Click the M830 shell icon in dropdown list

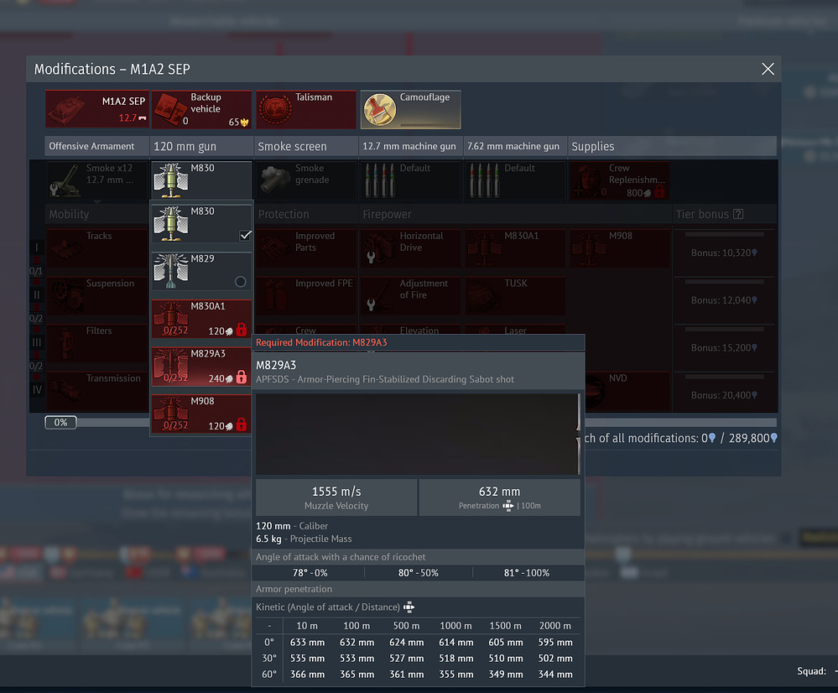(171, 223)
